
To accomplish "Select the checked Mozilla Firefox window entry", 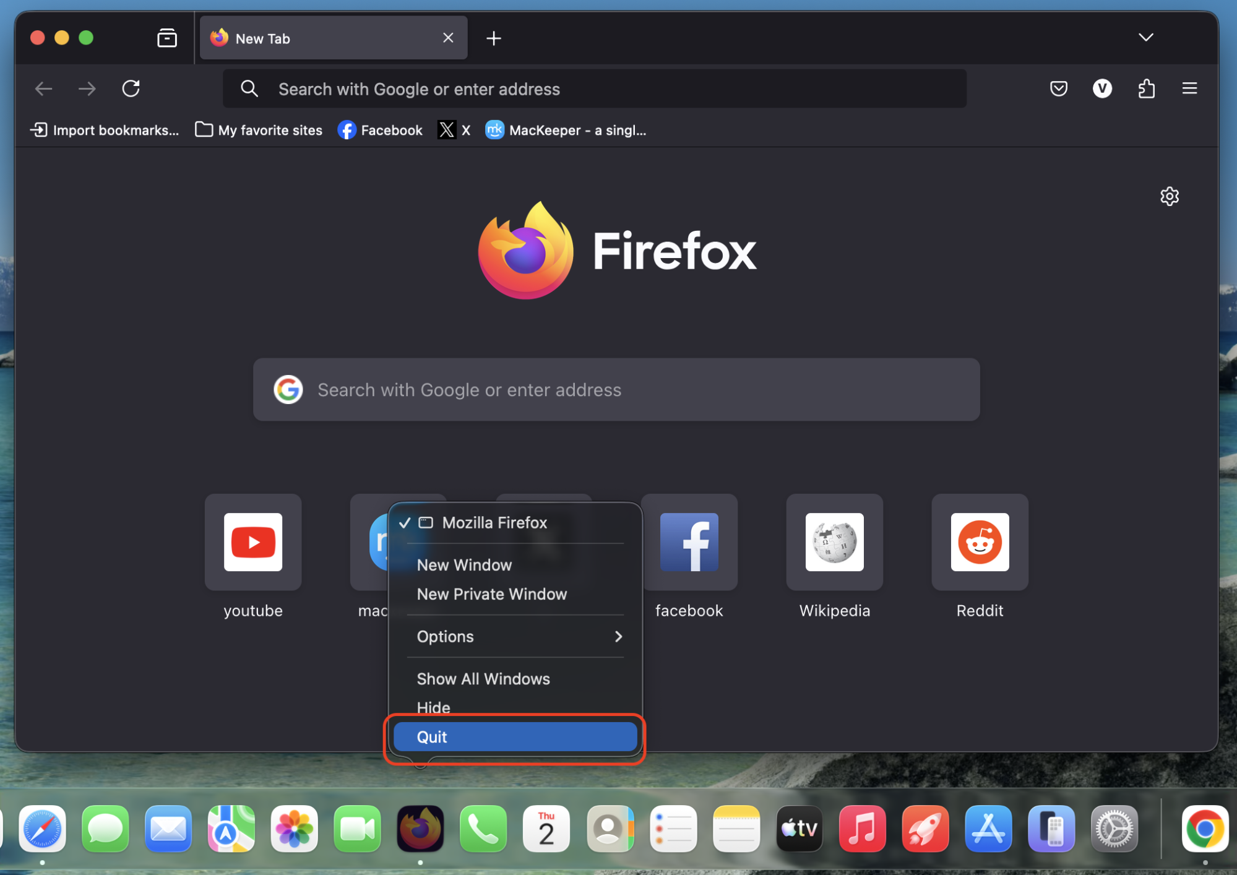I will [494, 522].
